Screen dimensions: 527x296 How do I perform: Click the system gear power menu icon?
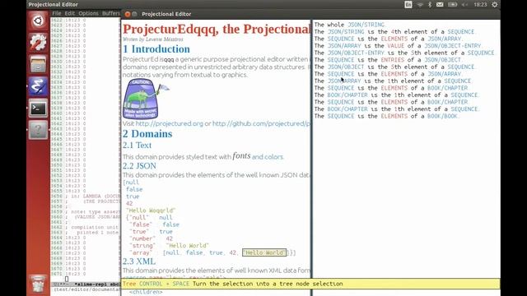coord(494,4)
